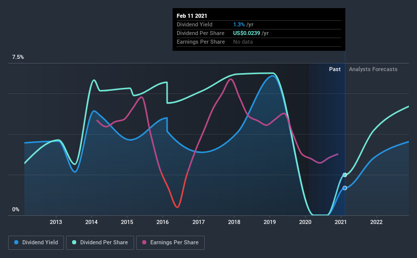Image resolution: width=417 pixels, height=258 pixels.
Task: Click the 2016 x-axis label
Action: [x=163, y=222]
